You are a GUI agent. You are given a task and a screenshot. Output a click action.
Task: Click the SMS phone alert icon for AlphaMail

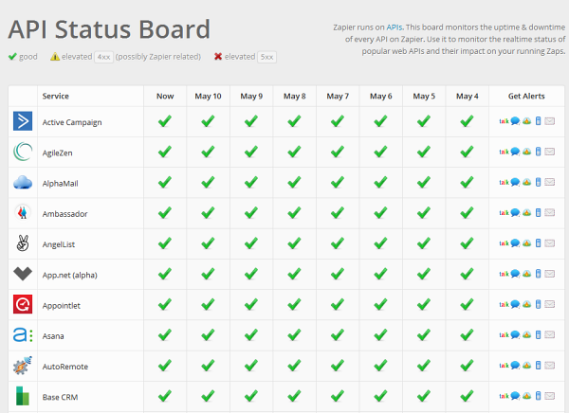coord(539,183)
